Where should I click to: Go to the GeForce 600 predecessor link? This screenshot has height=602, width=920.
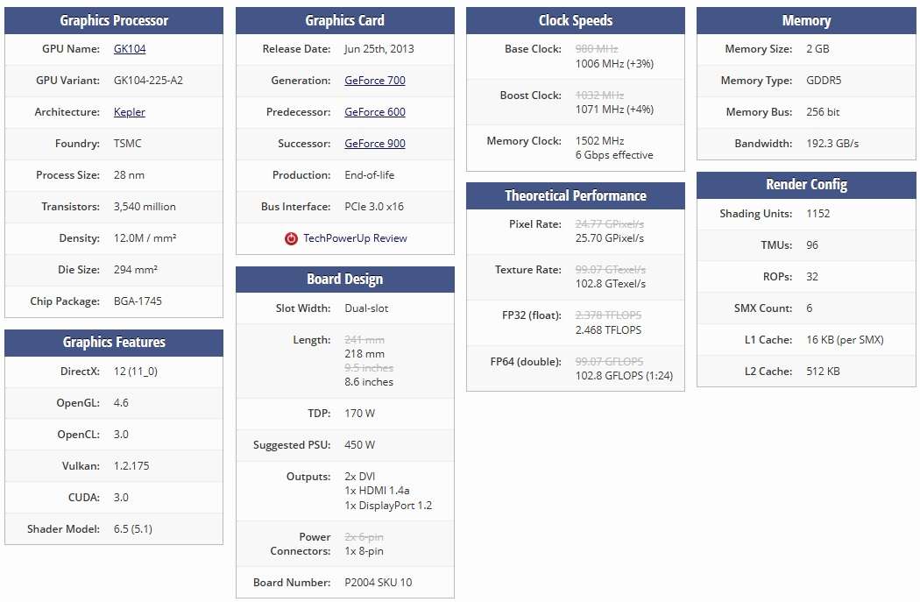point(375,112)
